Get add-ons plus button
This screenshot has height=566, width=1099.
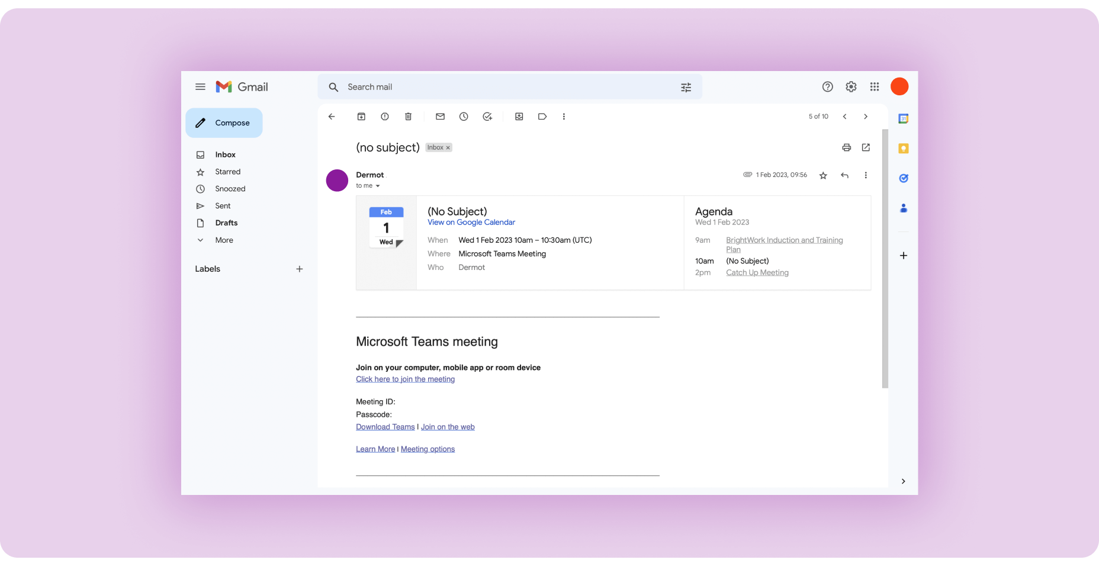pyautogui.click(x=904, y=256)
